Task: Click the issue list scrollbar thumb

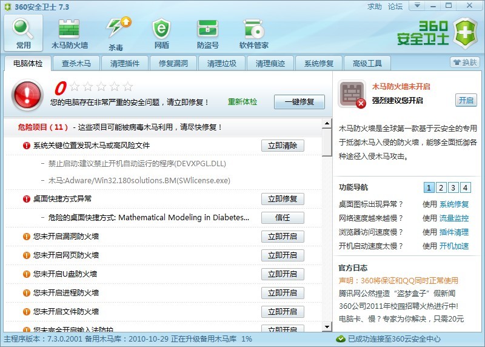Action: [327, 143]
